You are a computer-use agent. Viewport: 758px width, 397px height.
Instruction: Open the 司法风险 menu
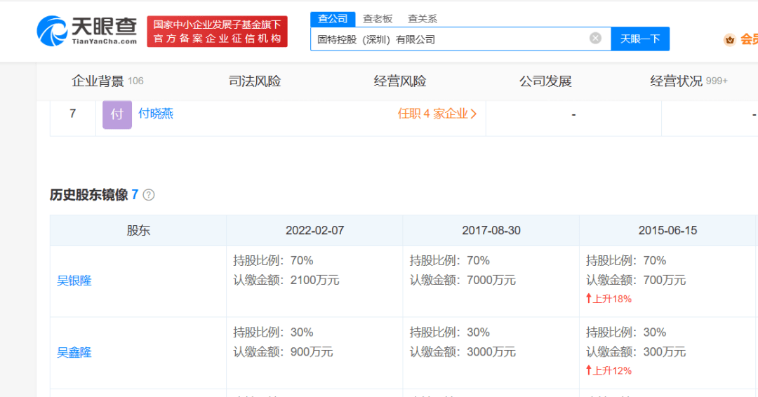point(255,81)
